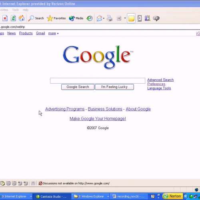Click the I'm Feeling Lucky button
200x200 pixels.
coord(114,87)
